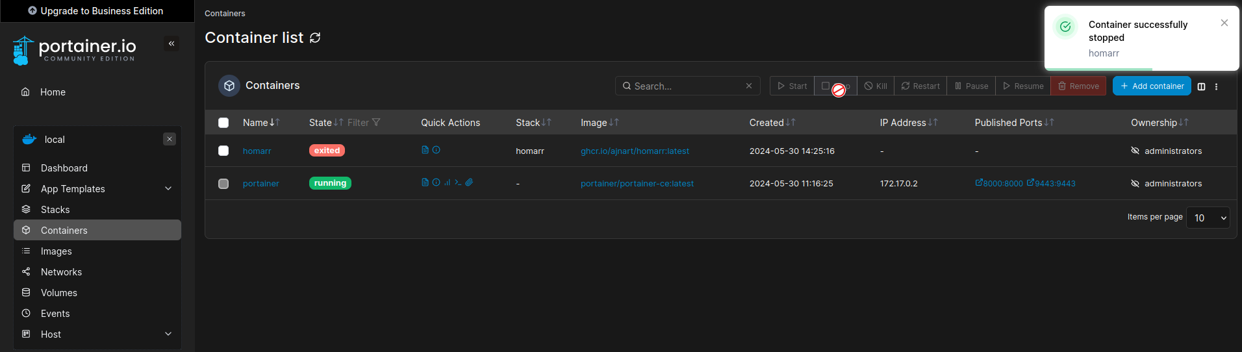The image size is (1242, 352).
Task: Open the portainer container link
Action: pyautogui.click(x=260, y=183)
